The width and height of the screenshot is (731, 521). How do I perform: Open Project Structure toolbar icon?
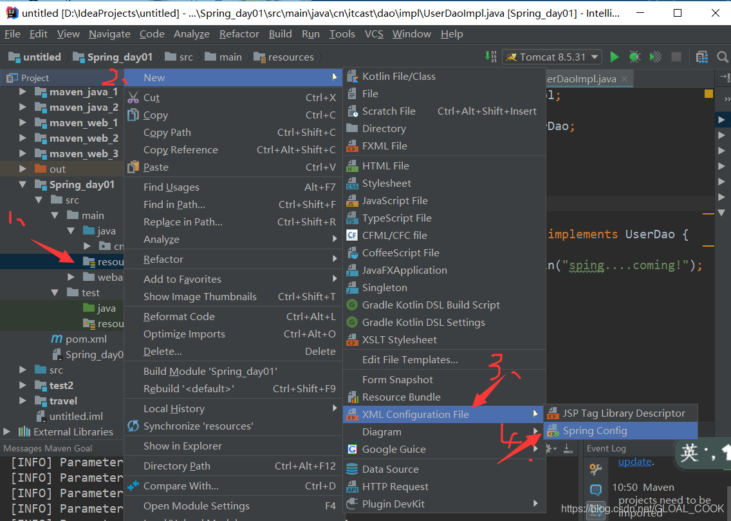click(x=701, y=57)
